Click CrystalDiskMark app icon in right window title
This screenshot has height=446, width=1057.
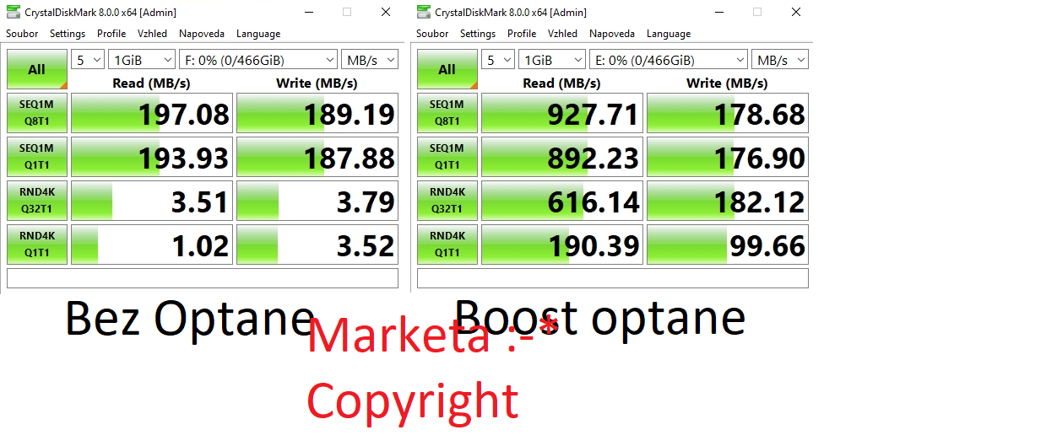[x=424, y=12]
